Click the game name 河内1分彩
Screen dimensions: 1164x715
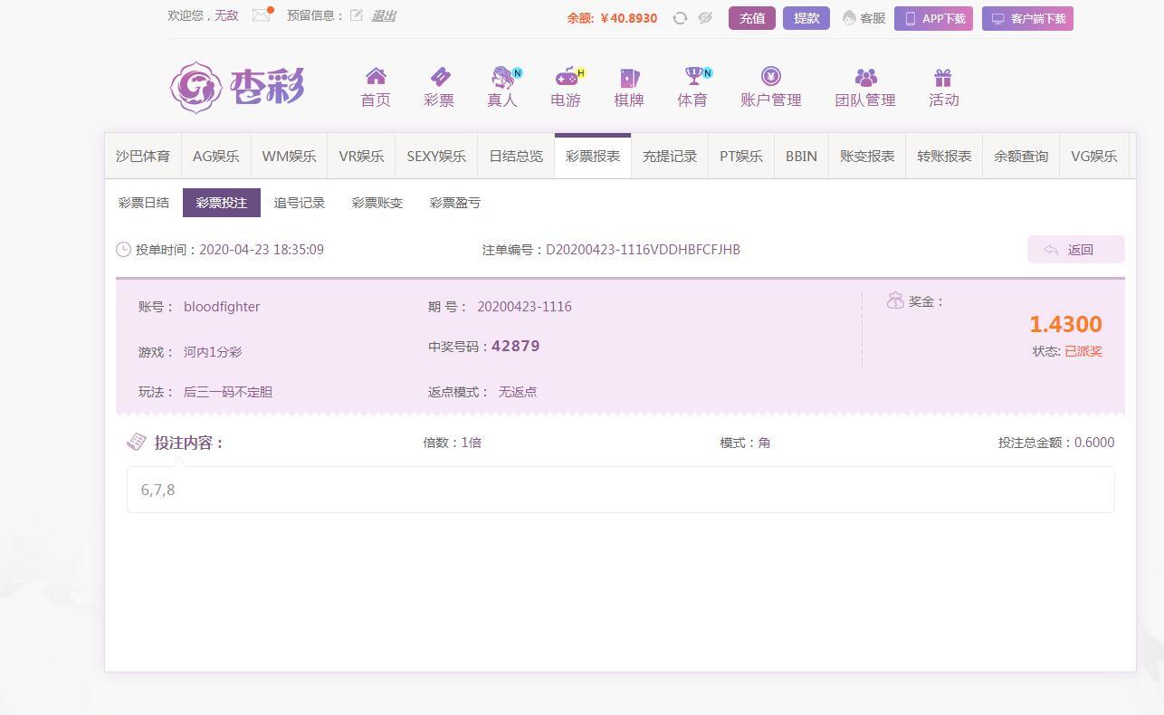213,352
